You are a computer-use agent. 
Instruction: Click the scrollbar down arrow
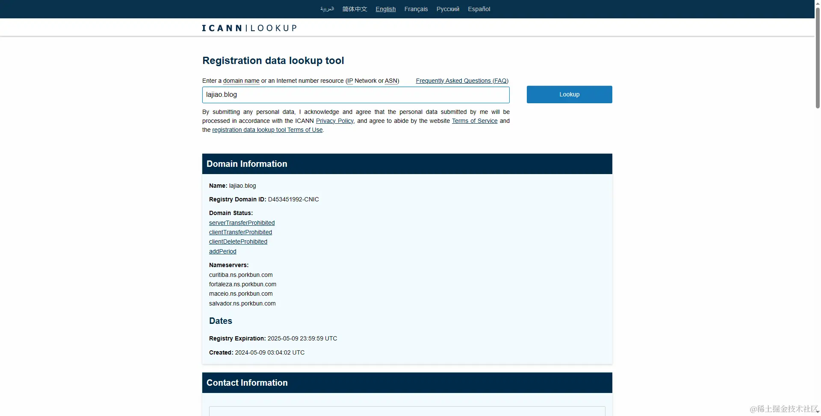click(818, 412)
